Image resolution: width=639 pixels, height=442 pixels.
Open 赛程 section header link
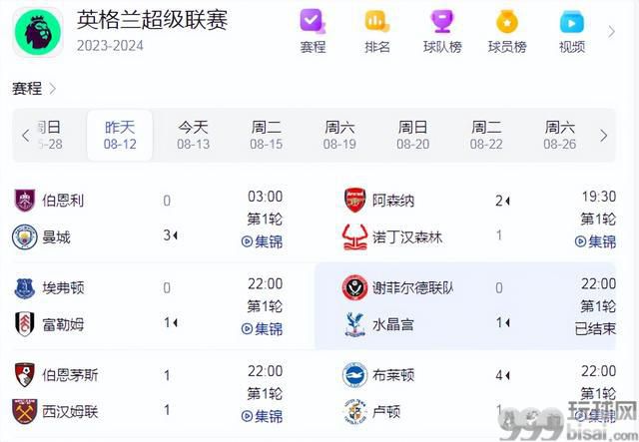(33, 88)
